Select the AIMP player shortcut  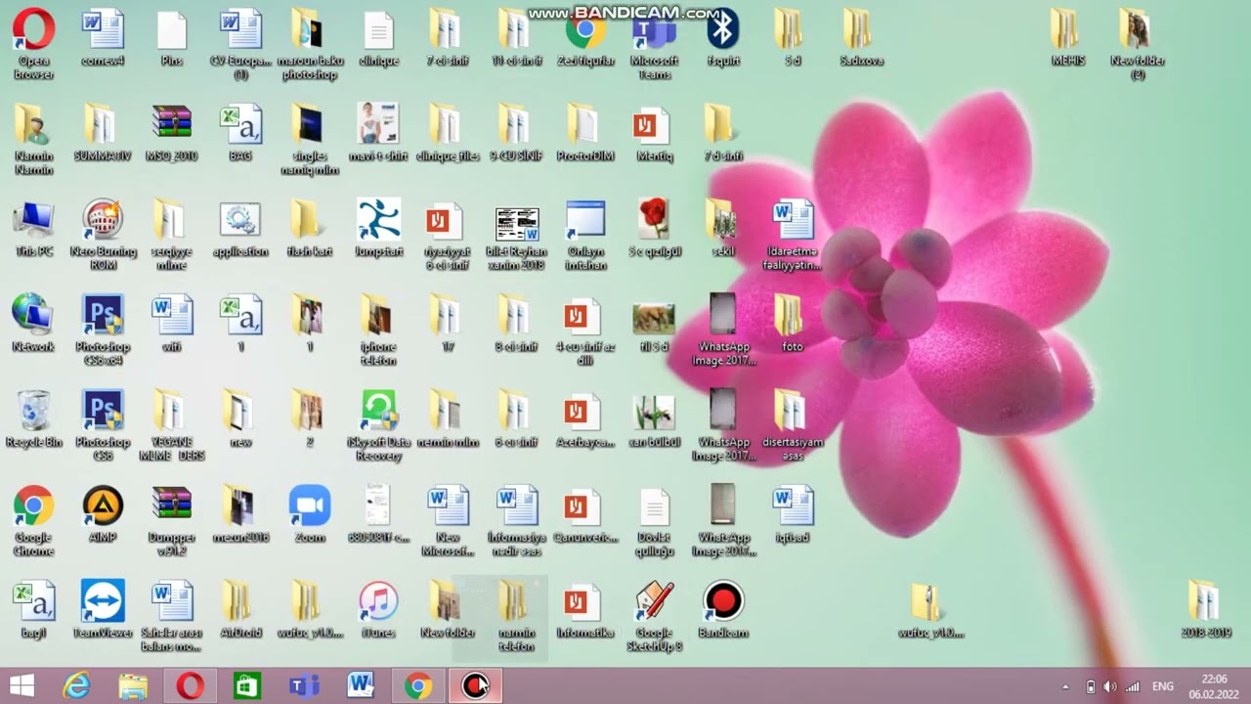point(103,514)
